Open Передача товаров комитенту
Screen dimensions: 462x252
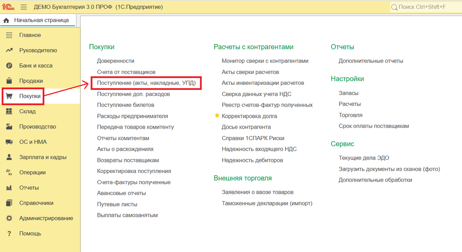[136, 127]
